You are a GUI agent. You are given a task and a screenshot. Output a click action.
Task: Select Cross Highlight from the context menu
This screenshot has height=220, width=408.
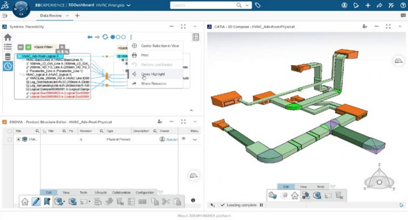153,74
